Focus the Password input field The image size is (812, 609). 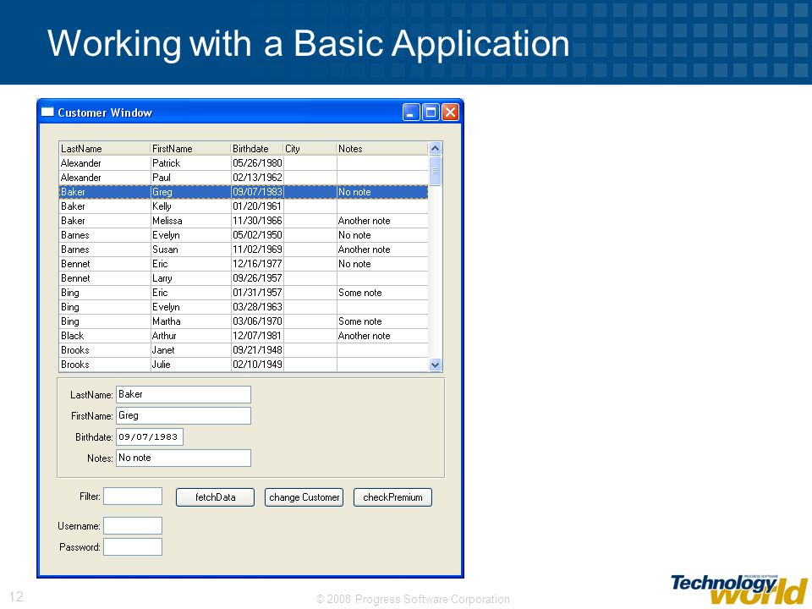[x=133, y=547]
